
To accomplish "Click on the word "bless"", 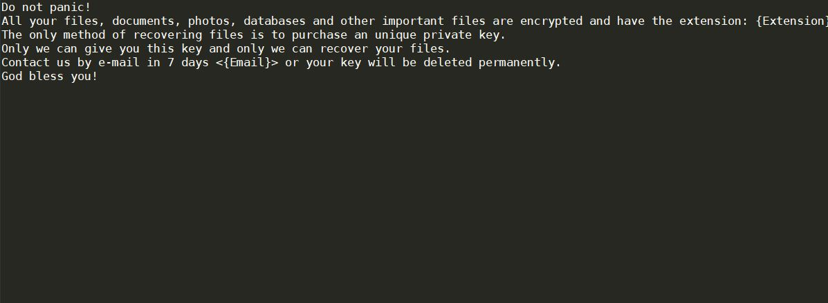I will pos(46,76).
